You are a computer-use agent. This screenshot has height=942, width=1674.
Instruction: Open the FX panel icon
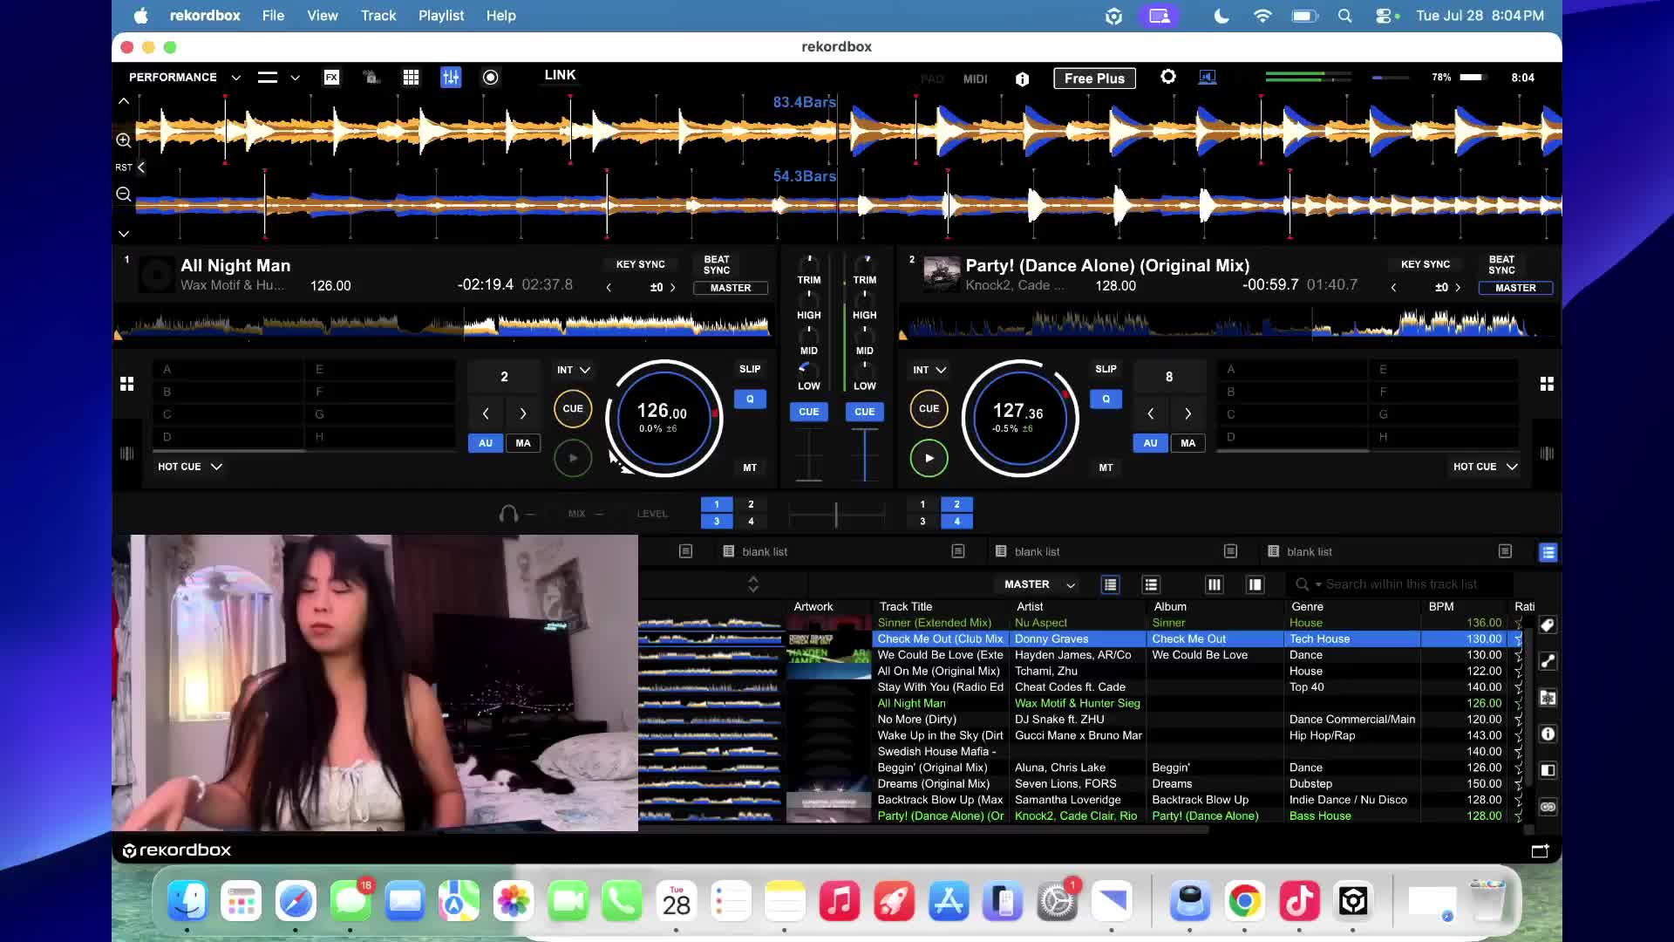click(331, 78)
